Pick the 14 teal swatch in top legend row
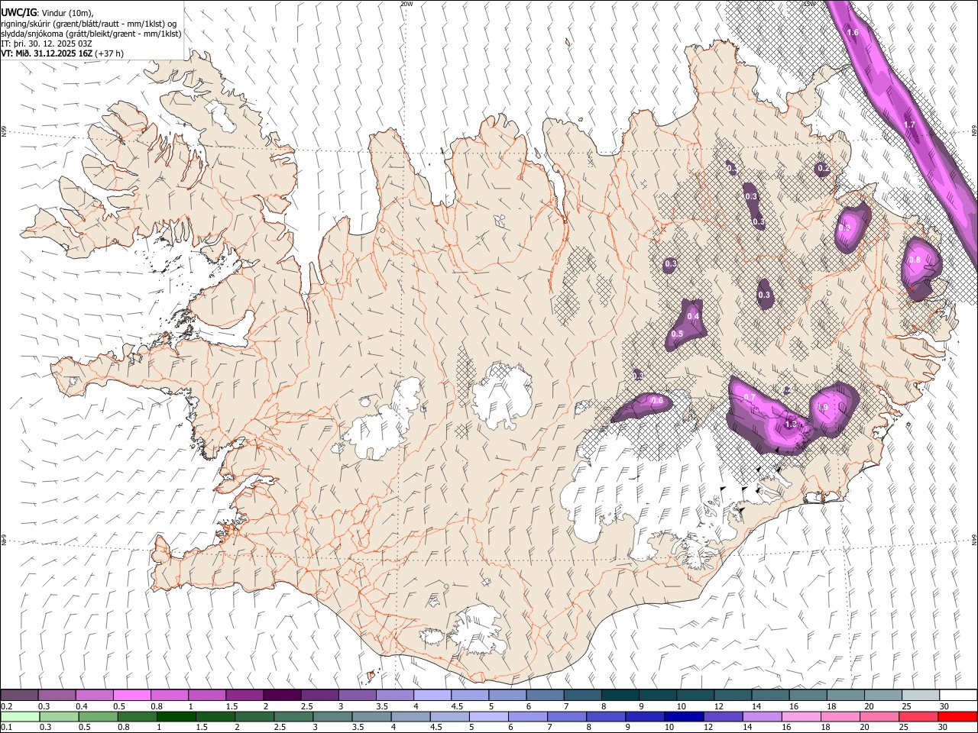This screenshot has height=733, width=978. (x=769, y=696)
